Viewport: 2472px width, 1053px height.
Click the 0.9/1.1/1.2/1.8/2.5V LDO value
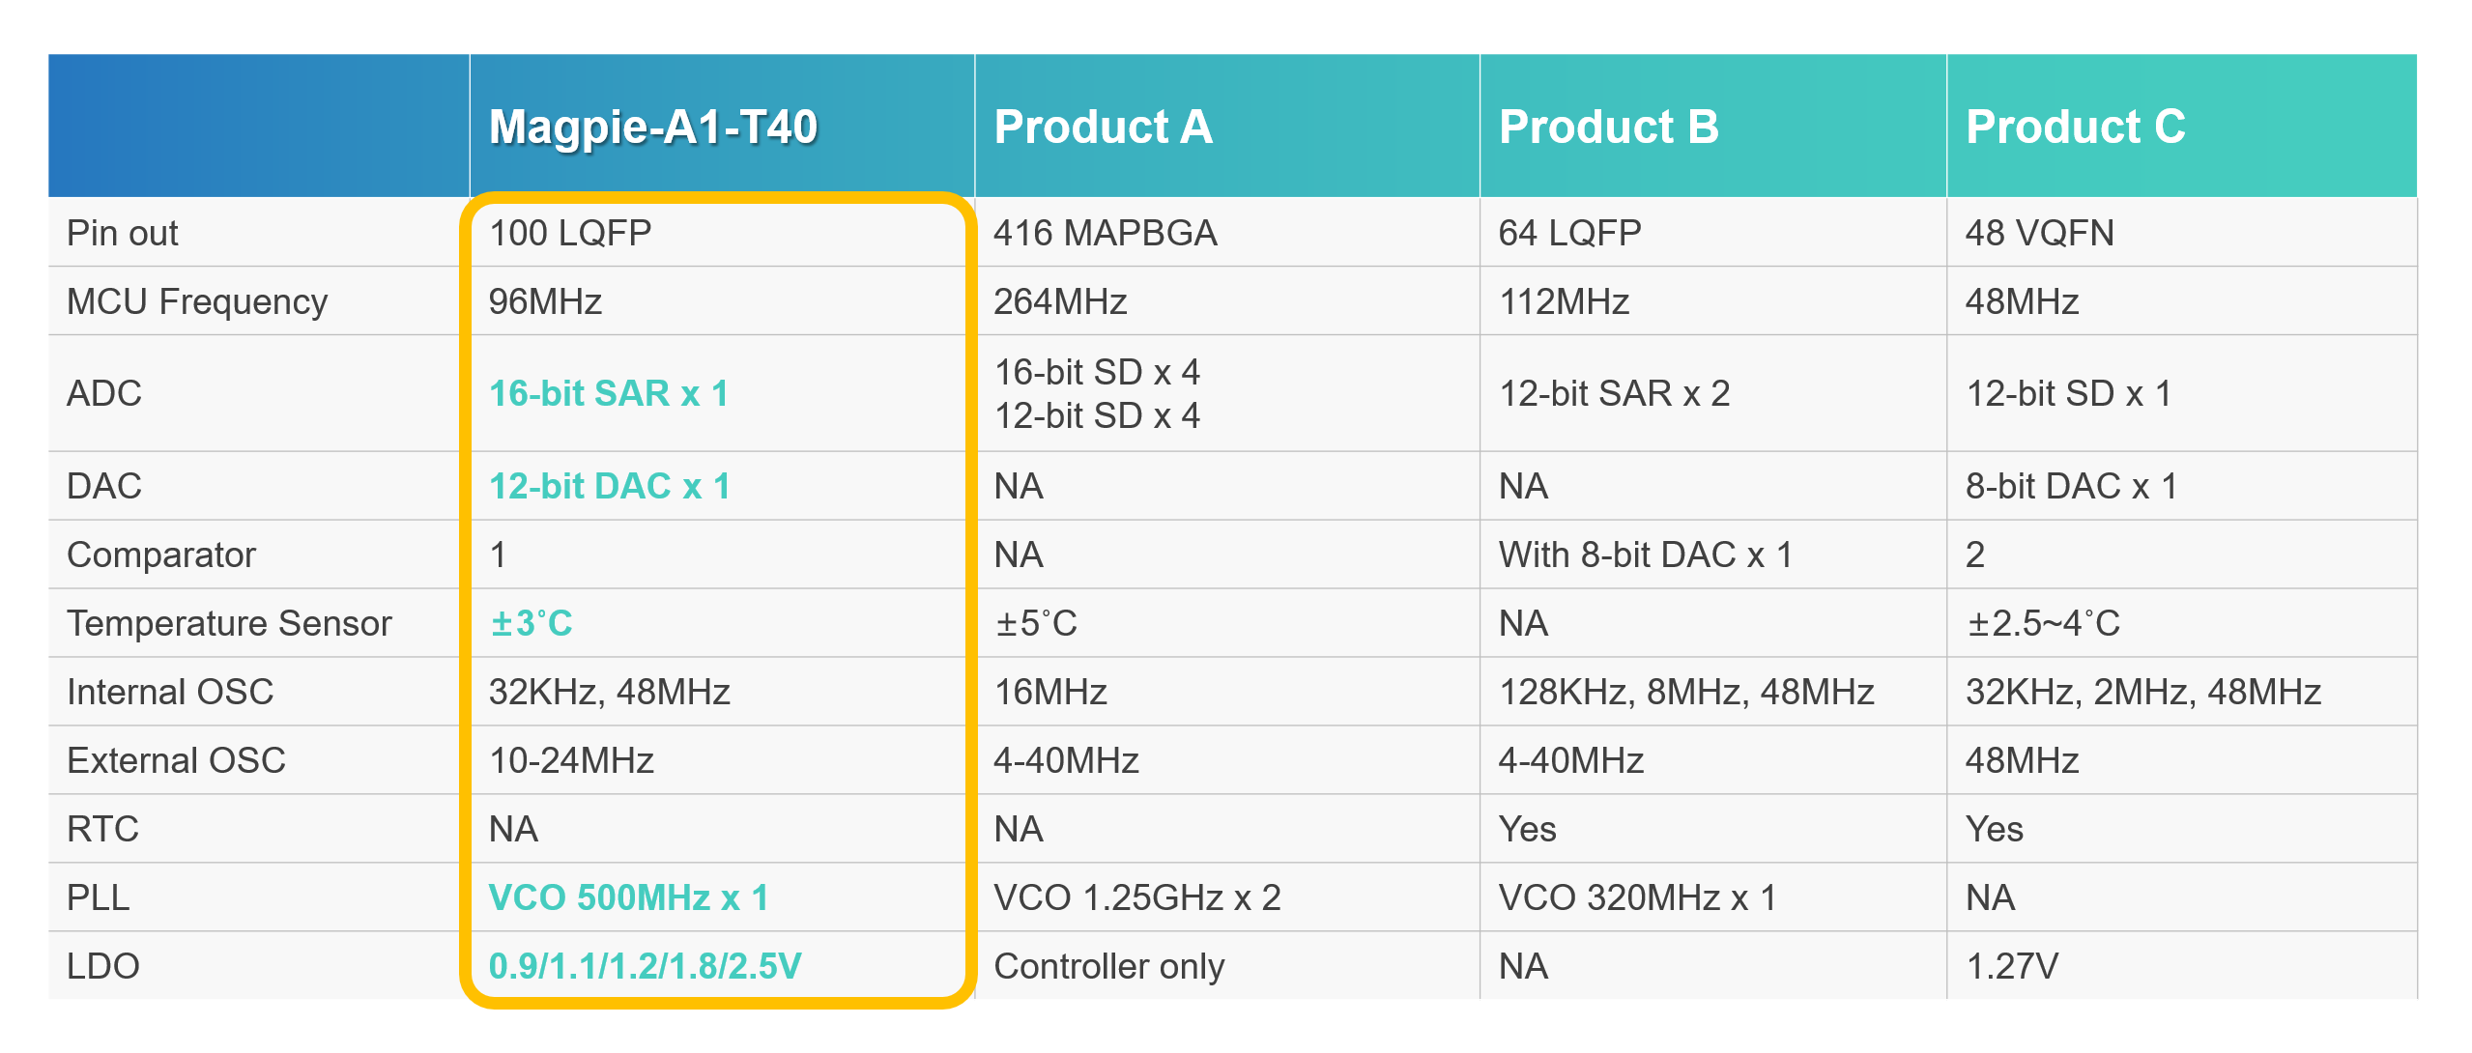(645, 966)
